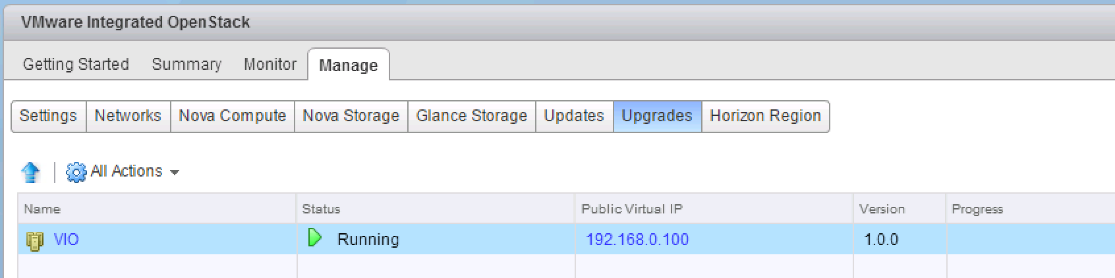Go to the Monitor tab
Viewport: 1115px width, 278px height.
[270, 65]
